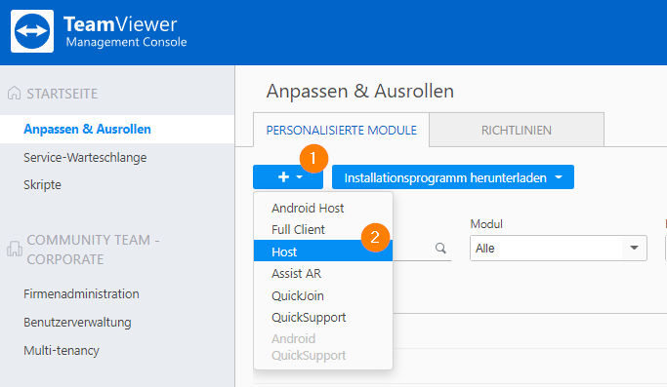Open Anpassen & Ausrollen sidebar item
Screen dimensions: 667x387
pyautogui.click(x=117, y=129)
